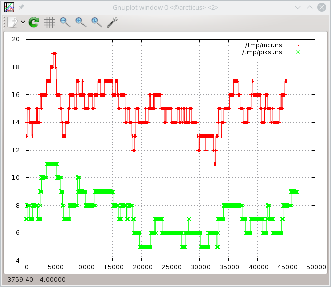Click the gnuplot window menu icon
This screenshot has width=331, height=287.
[x=9, y=7]
